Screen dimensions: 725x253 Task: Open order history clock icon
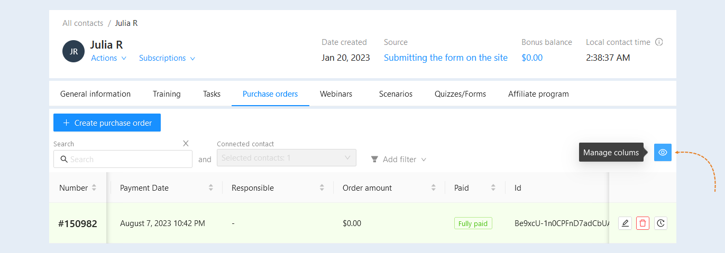[x=660, y=223]
